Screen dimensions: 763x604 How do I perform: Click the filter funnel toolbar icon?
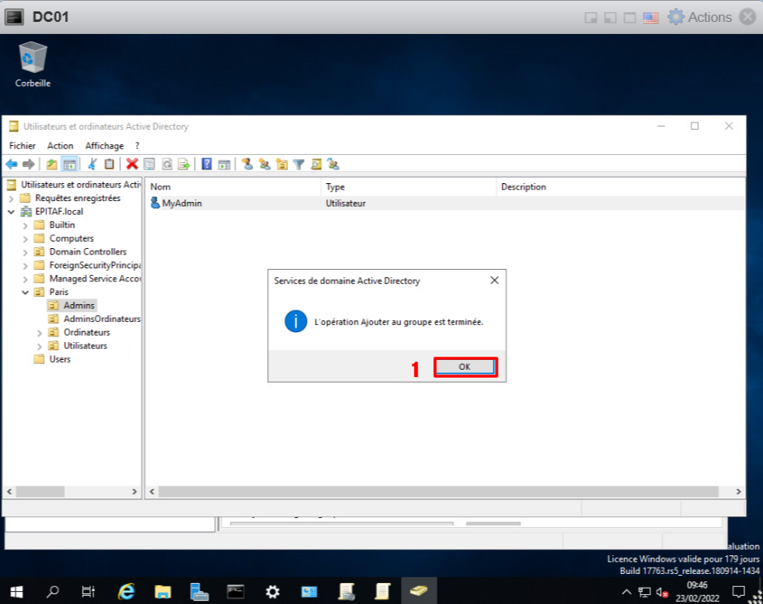(299, 164)
